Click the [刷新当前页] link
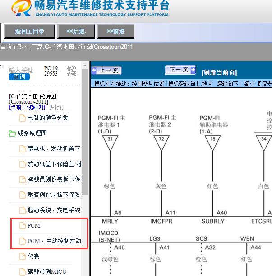Image resolution: width=272 pixels, height=276 pixels. point(219,72)
